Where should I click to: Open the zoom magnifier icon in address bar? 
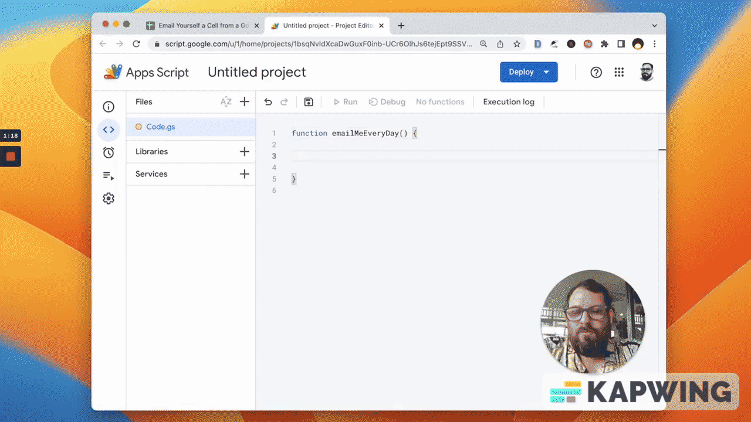[483, 44]
